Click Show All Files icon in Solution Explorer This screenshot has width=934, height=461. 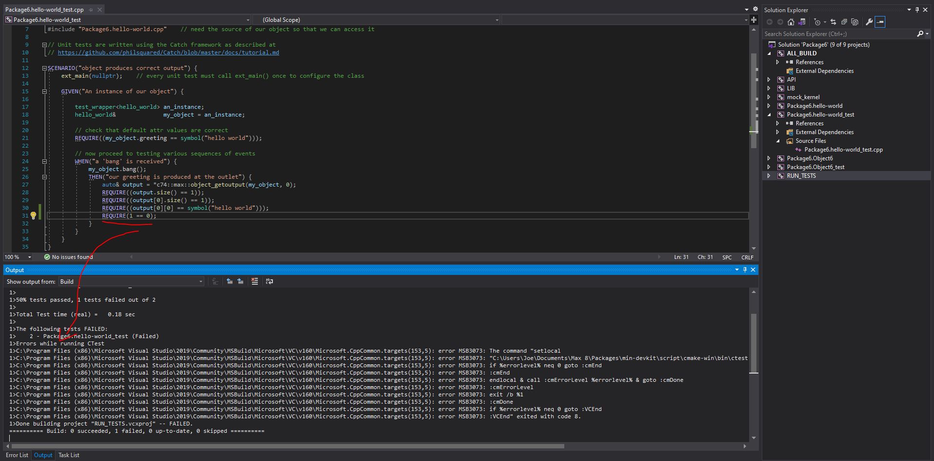855,22
